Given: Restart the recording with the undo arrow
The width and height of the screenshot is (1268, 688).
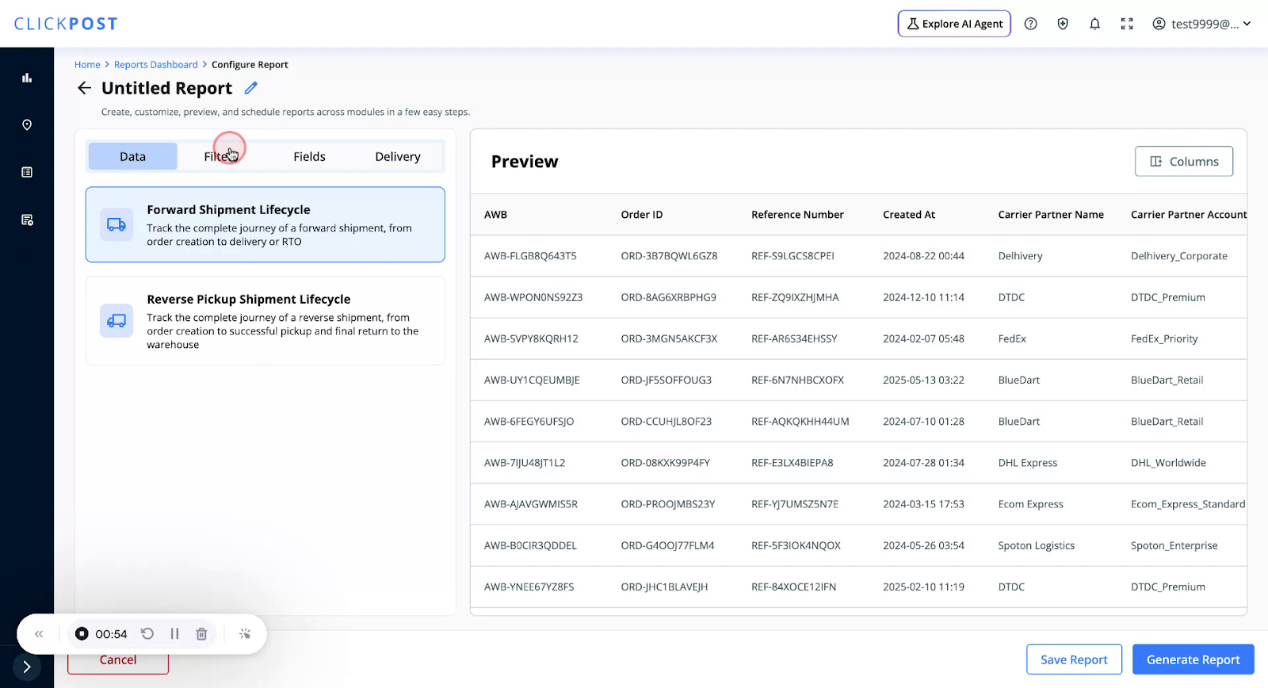Looking at the screenshot, I should pyautogui.click(x=147, y=634).
